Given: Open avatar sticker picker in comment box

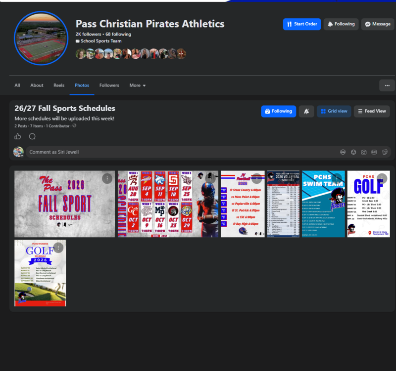Looking at the screenshot, I should coord(343,152).
